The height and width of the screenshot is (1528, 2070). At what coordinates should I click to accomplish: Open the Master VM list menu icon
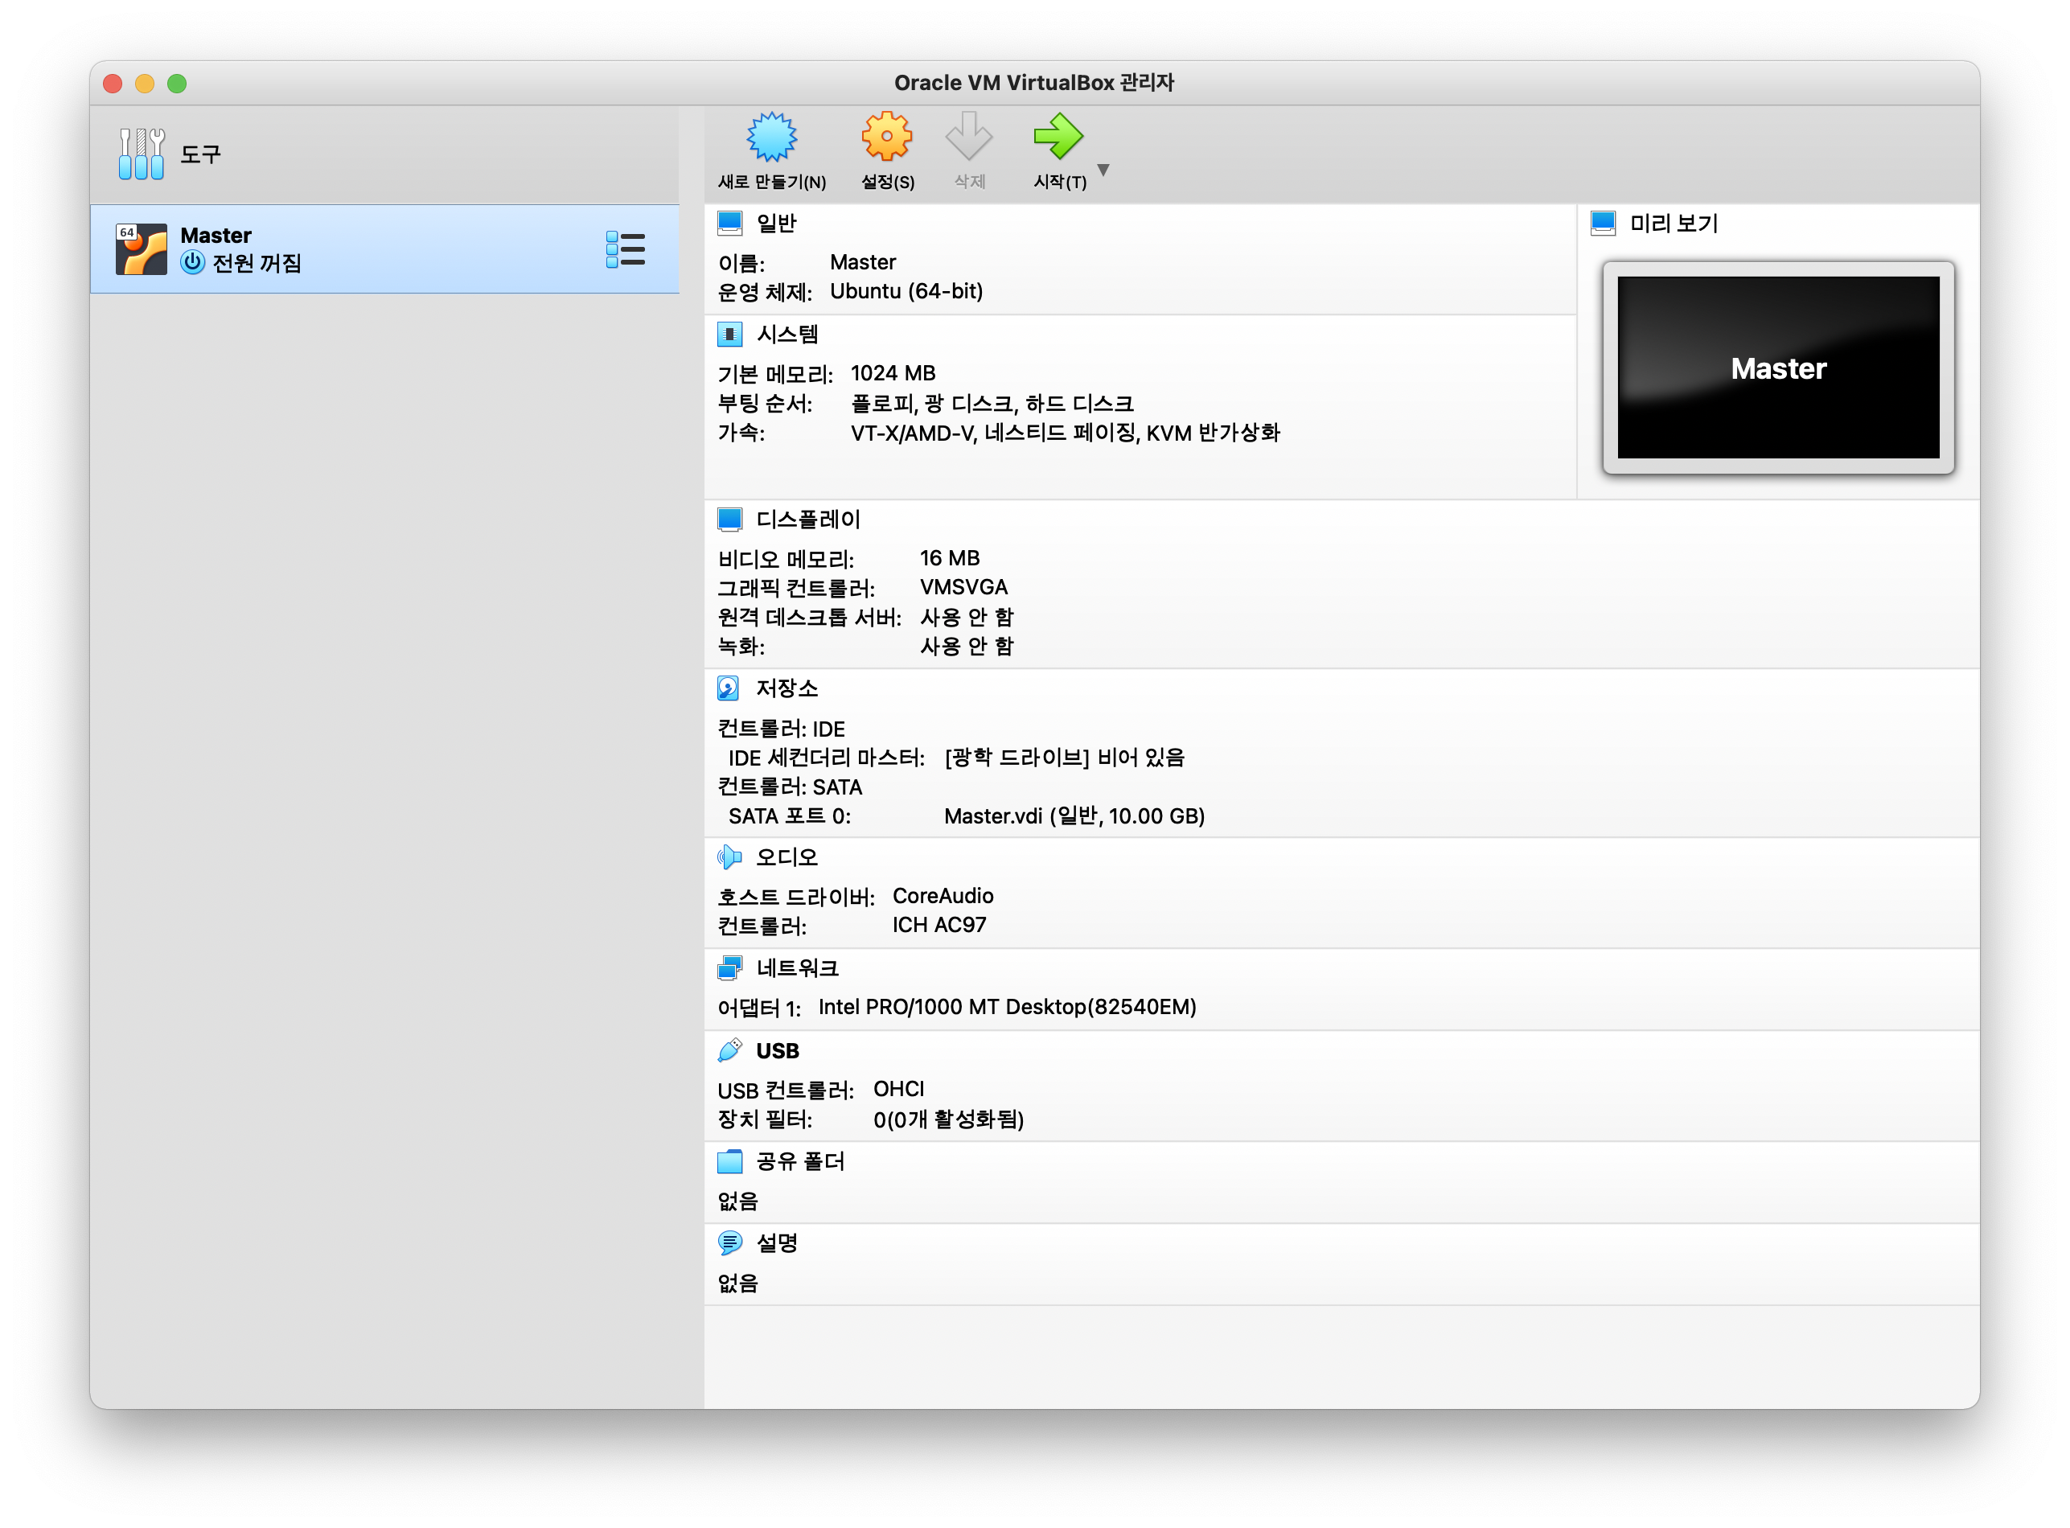point(625,250)
